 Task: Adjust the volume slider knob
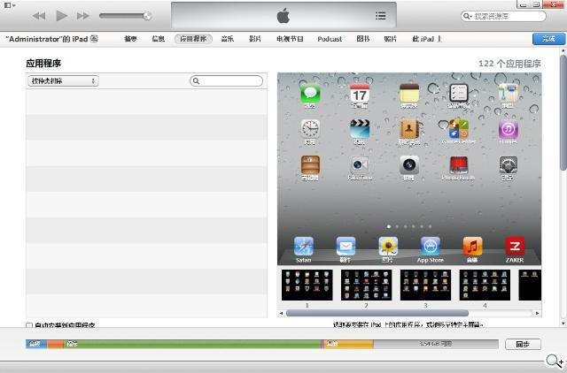click(x=147, y=16)
